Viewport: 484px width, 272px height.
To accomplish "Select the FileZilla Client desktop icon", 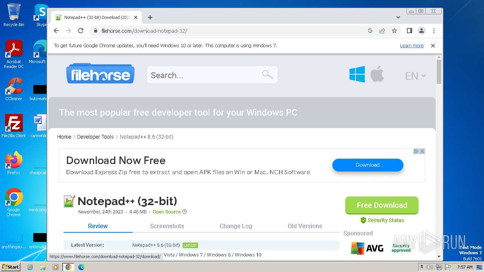I will [x=14, y=126].
